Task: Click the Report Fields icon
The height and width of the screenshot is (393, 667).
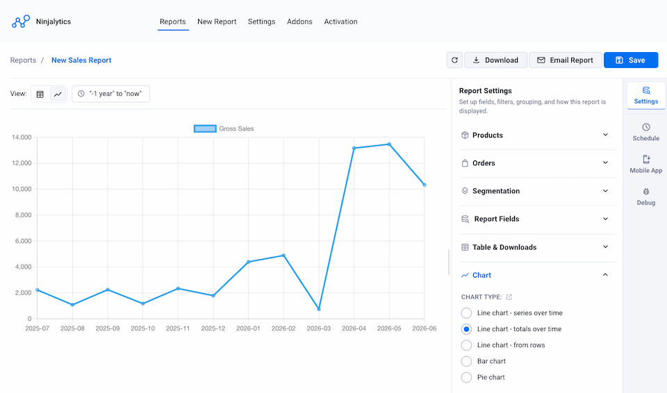Action: [x=466, y=219]
